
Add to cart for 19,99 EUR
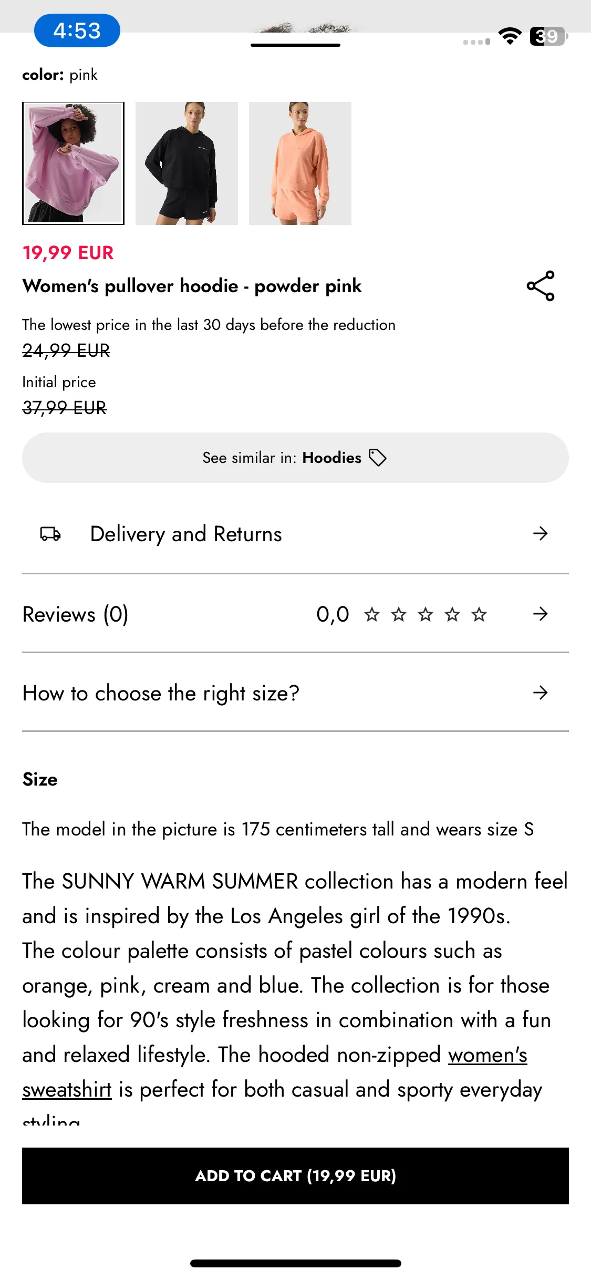(x=295, y=1176)
